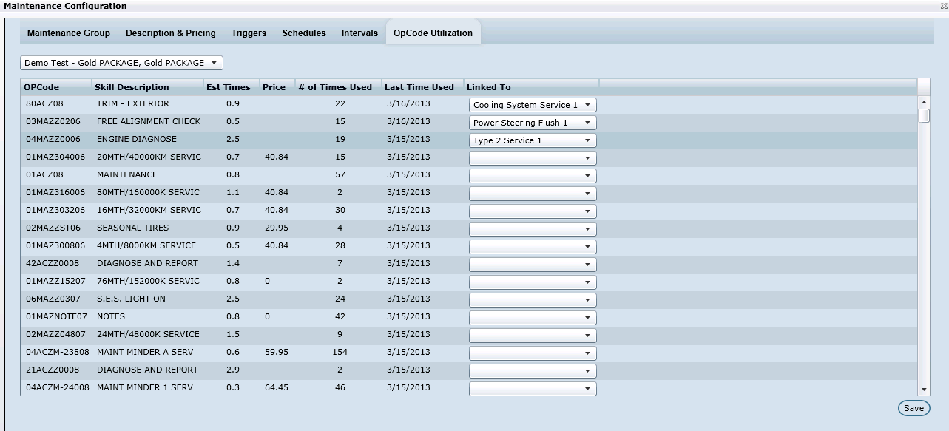Open Linked To dropdown for SEASONAL TIRES
This screenshot has width=949, height=431.
533,229
